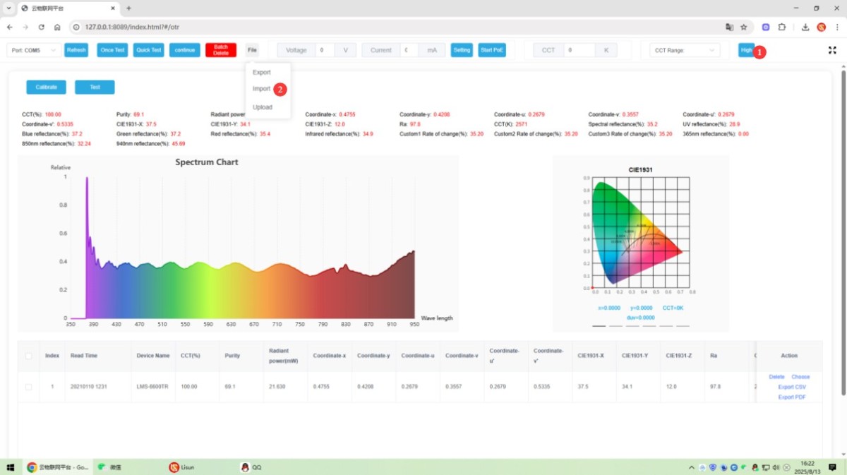Click the Export PDF link
Image resolution: width=847 pixels, height=475 pixels.
click(x=792, y=397)
